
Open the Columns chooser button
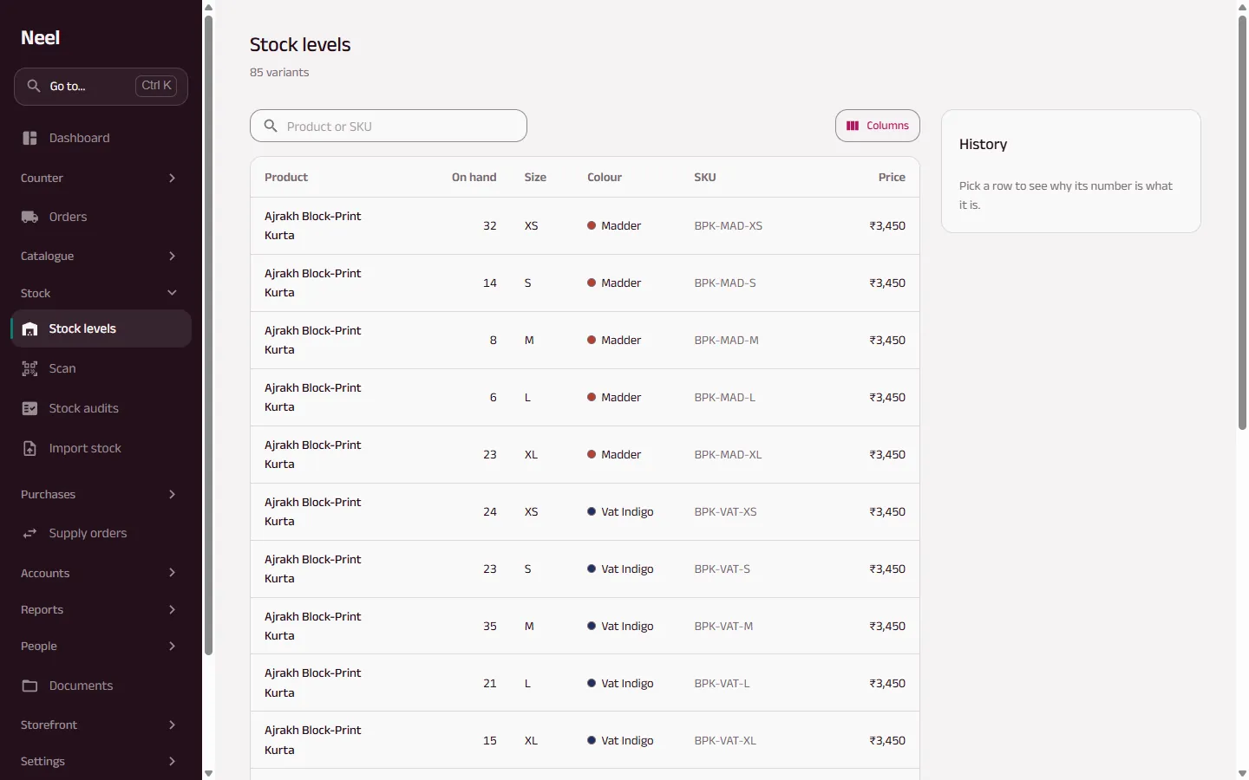[878, 126]
